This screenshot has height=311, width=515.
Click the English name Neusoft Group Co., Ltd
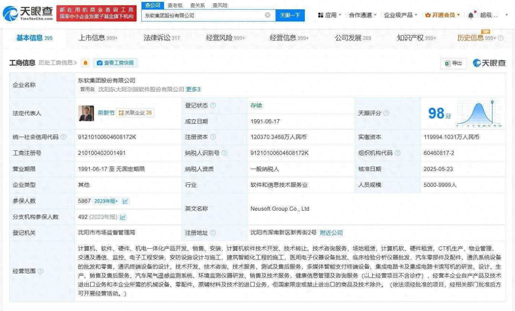pyautogui.click(x=280, y=209)
